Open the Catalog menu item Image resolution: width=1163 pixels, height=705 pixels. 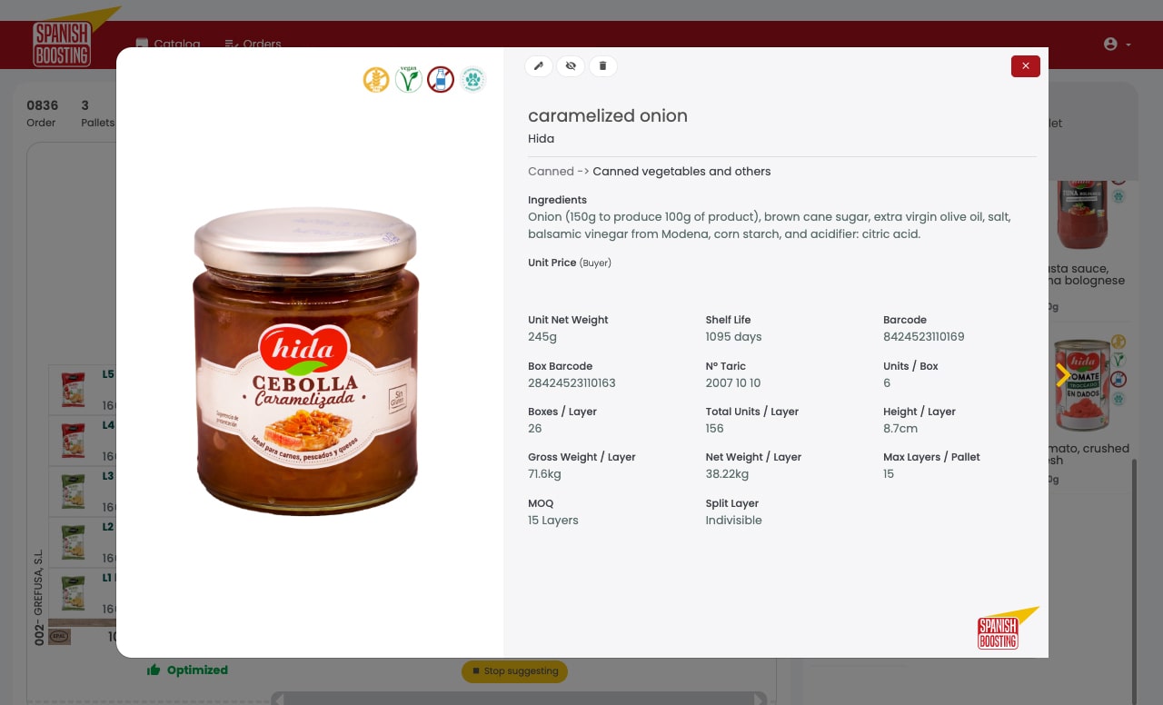(x=168, y=43)
